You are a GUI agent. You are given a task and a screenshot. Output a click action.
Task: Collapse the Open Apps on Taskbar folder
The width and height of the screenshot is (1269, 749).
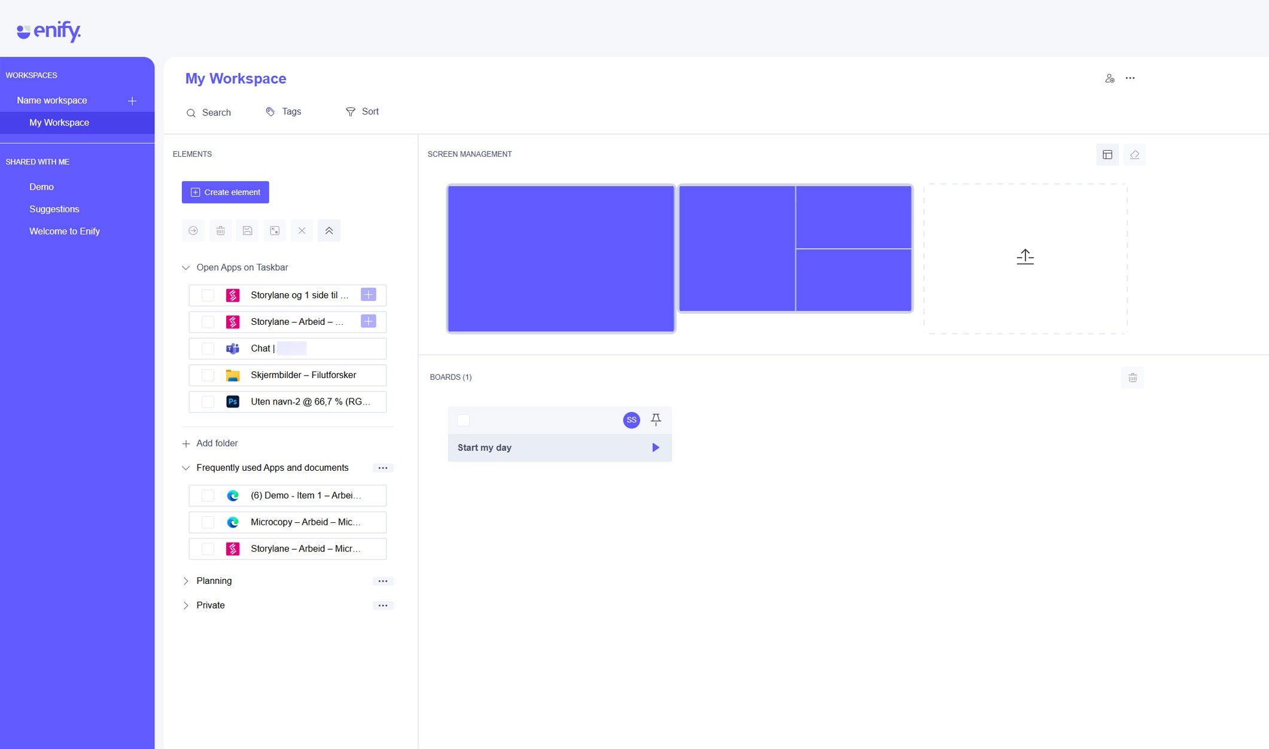click(185, 267)
